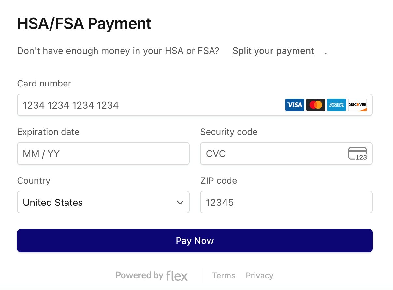The width and height of the screenshot is (393, 290).
Task: Open the Split your payment link
Action: (x=273, y=51)
